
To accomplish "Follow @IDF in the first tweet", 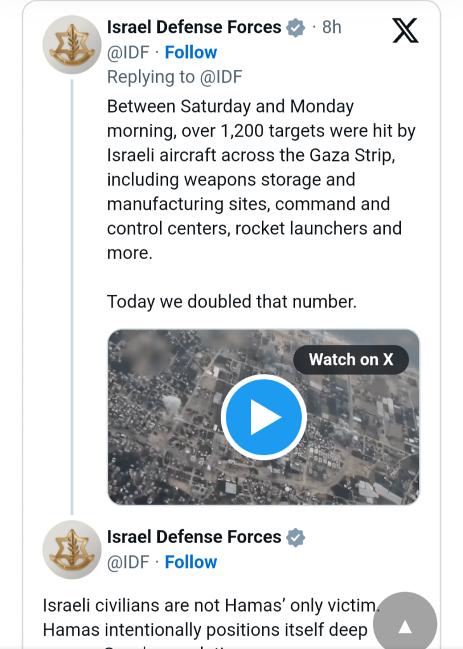I will pos(190,53).
